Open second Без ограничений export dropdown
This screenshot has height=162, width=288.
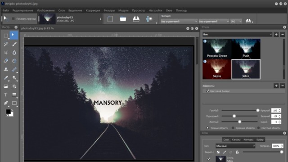point(214,22)
